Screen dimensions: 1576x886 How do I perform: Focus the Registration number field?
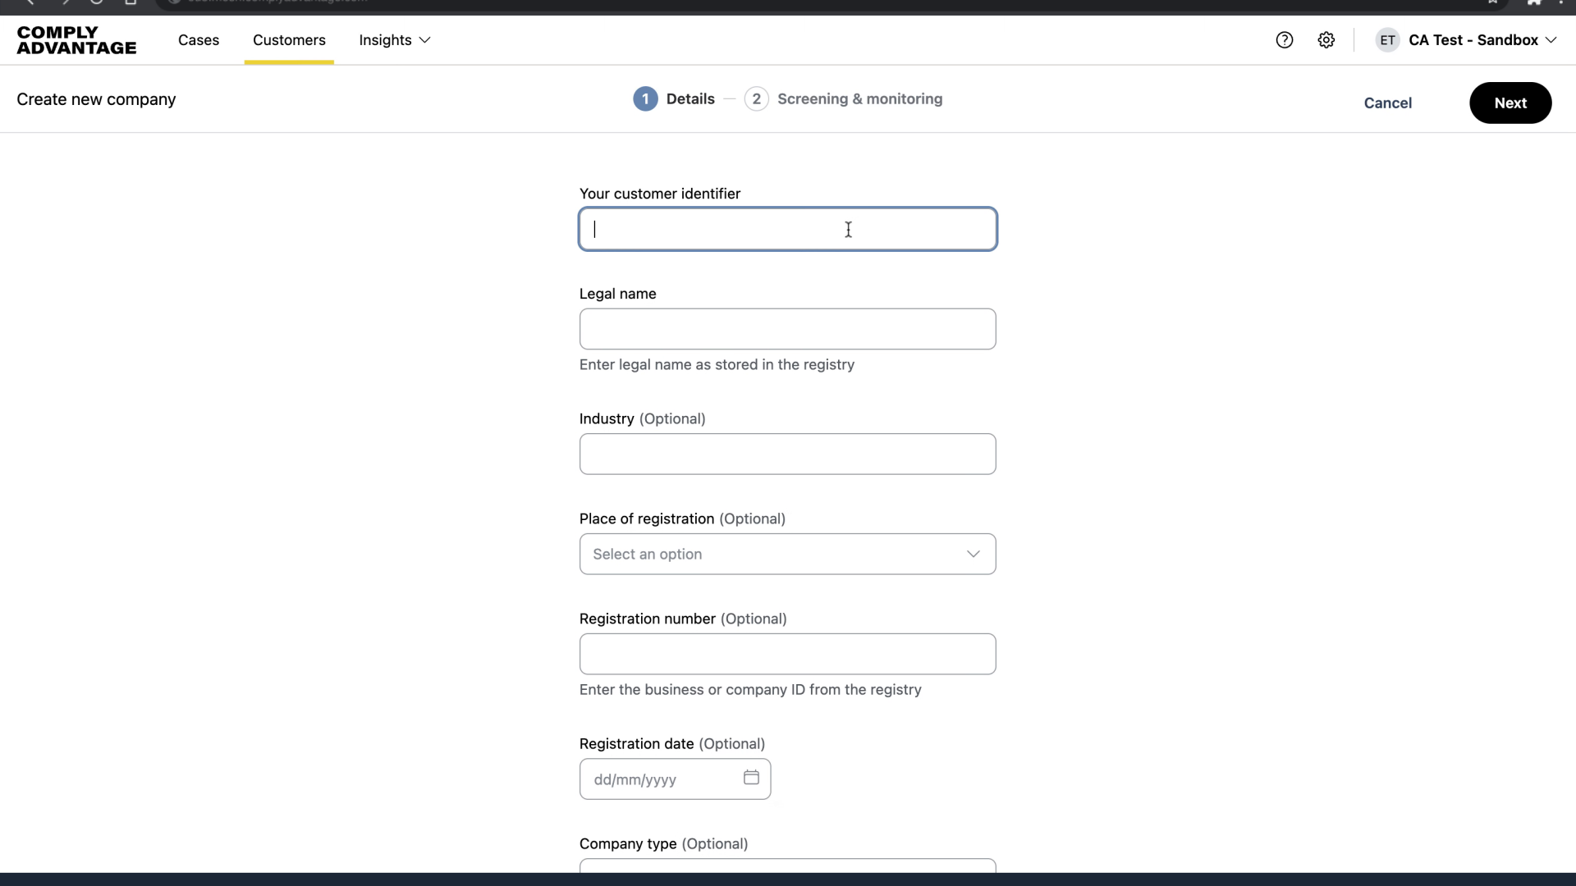[787, 655]
